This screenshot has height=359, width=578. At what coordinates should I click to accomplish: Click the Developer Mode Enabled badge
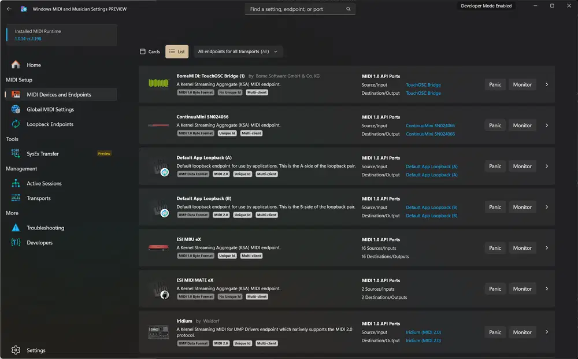click(486, 5)
